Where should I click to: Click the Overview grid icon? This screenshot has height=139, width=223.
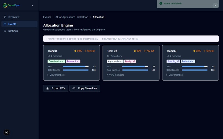click(x=5, y=17)
